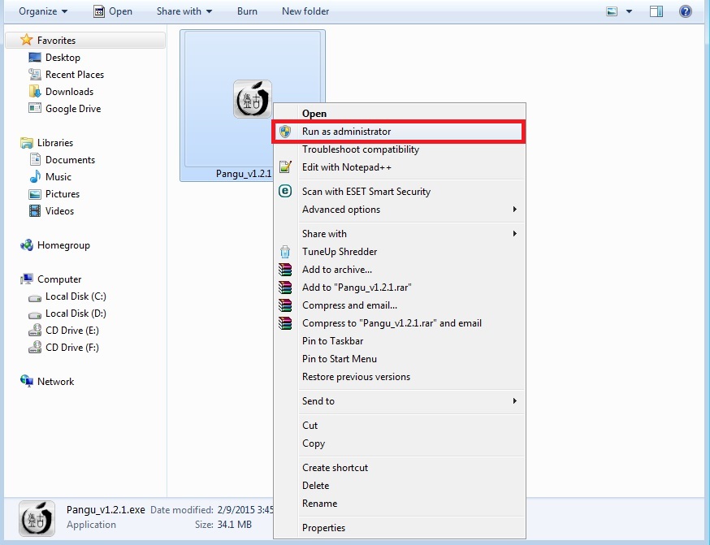Click the Music note icon
This screenshot has width=710, height=545.
[35, 176]
